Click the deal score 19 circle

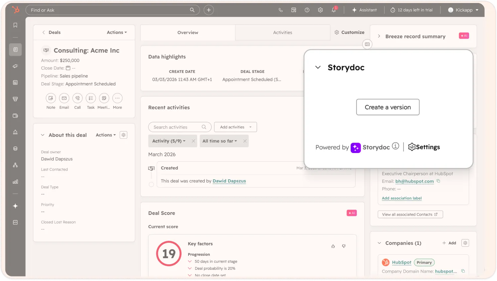point(169,253)
